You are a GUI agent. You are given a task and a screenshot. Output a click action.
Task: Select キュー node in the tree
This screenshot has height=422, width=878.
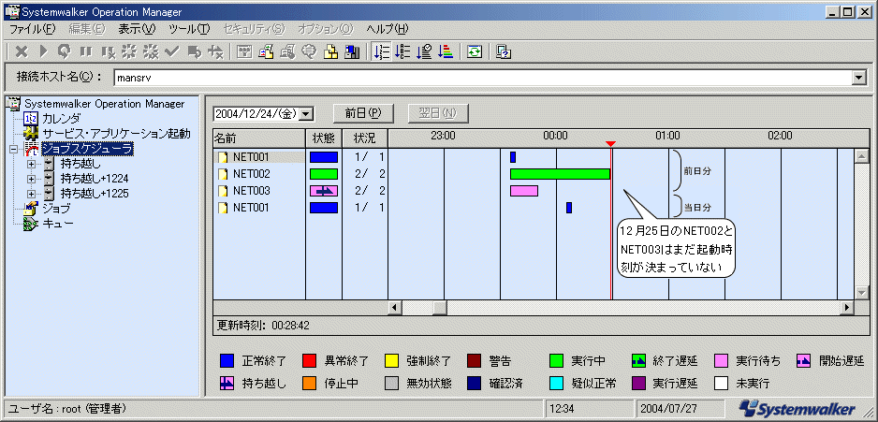coord(58,224)
